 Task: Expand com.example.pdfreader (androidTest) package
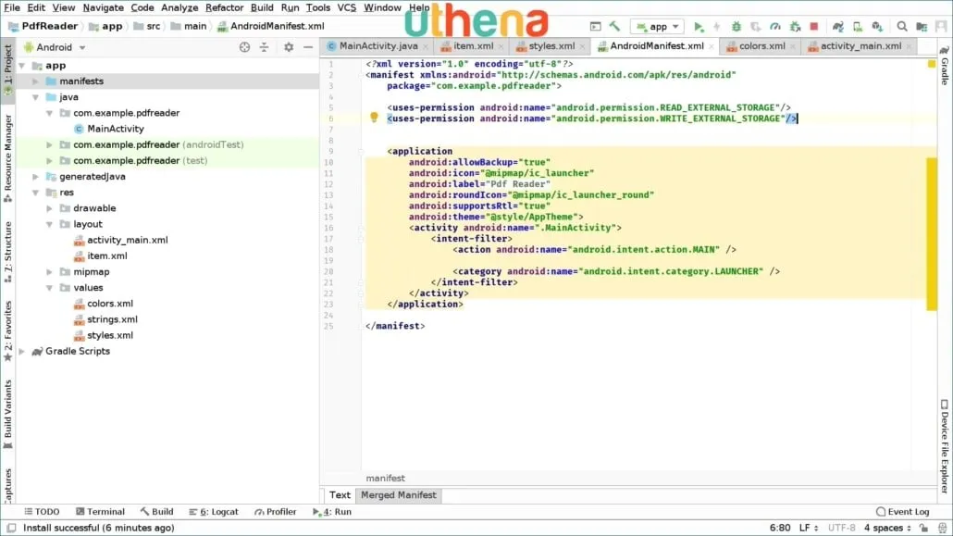[x=49, y=144]
